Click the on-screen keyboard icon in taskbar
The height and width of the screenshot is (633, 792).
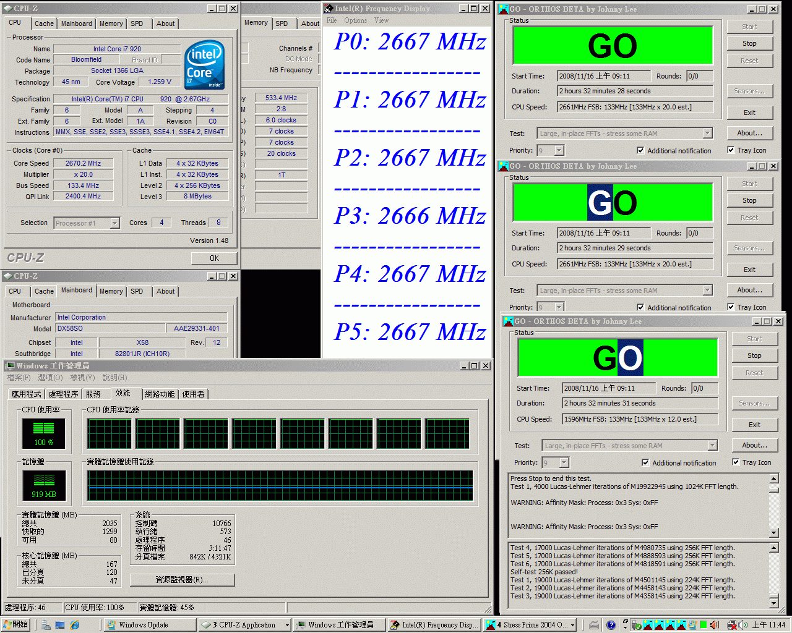[594, 625]
